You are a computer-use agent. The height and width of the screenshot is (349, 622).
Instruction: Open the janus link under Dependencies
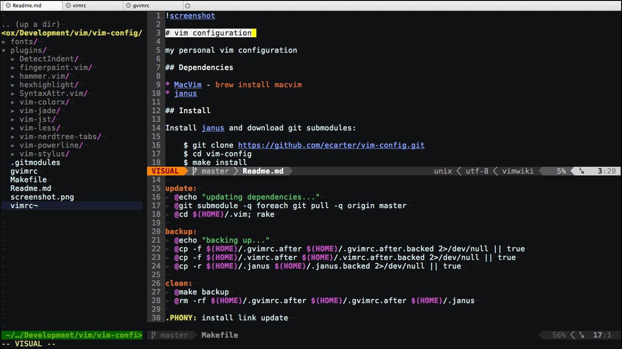pyautogui.click(x=185, y=93)
